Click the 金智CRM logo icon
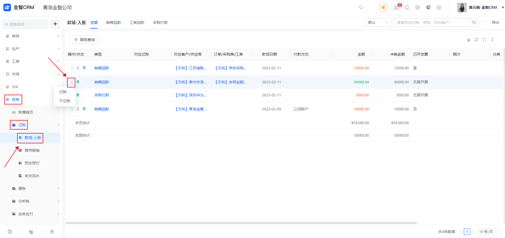 point(7,7)
